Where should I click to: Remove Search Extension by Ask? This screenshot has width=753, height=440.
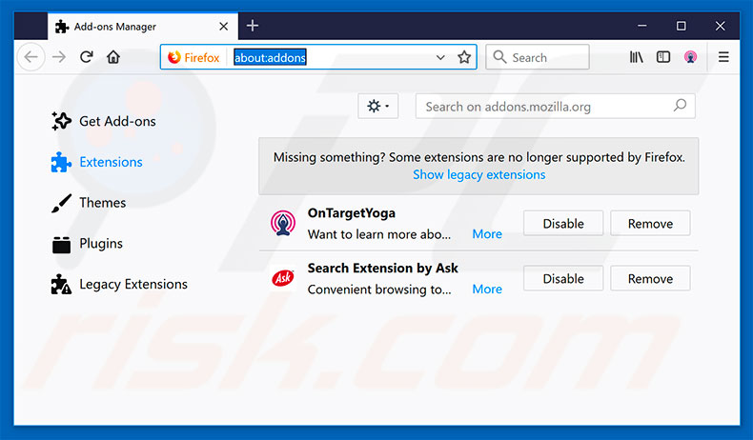point(650,278)
